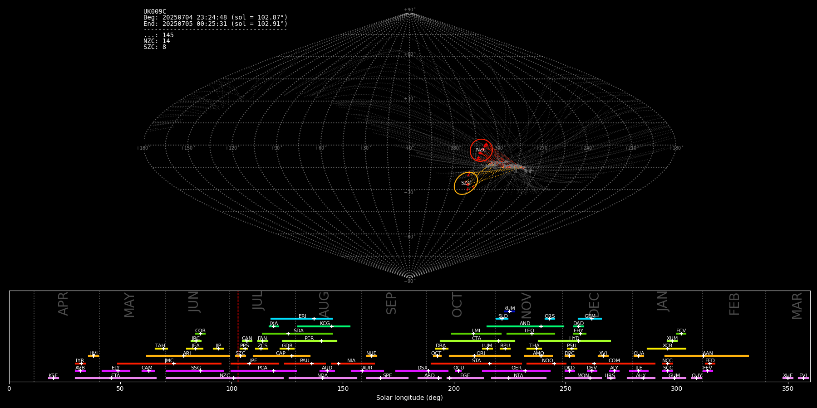The height and width of the screenshot is (408, 817).
Task: Click the 'NZC: 14' count in the header
Action: coord(157,41)
